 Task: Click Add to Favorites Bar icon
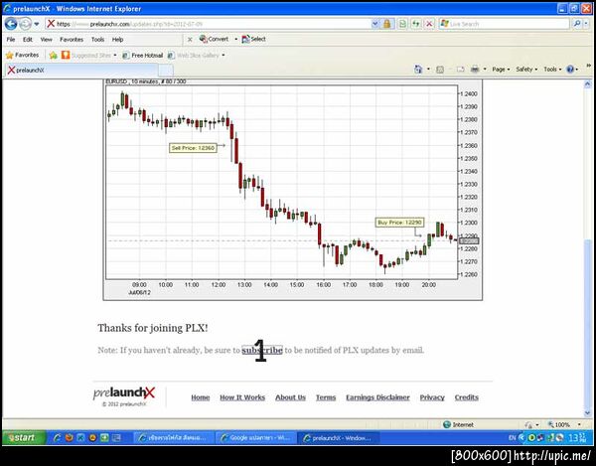point(54,56)
